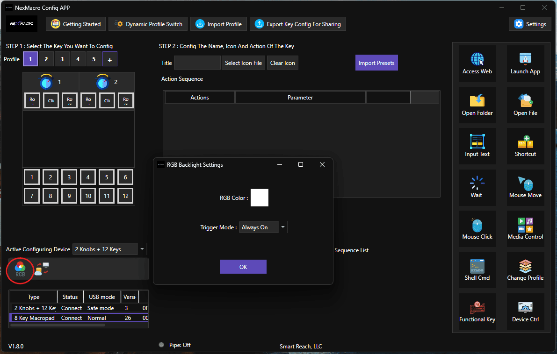Add a Media Control action
This screenshot has height=354, width=557.
point(525,229)
